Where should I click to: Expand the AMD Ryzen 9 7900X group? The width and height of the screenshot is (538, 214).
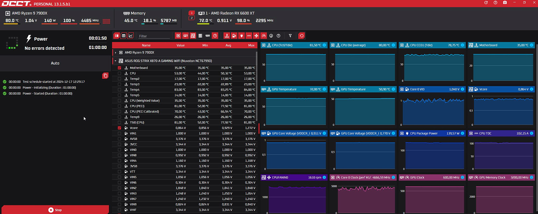click(x=115, y=53)
